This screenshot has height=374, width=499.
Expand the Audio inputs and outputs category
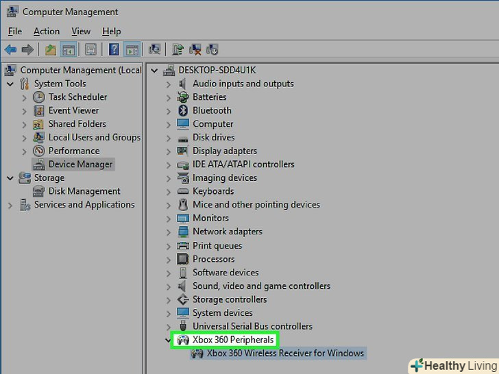[169, 84]
